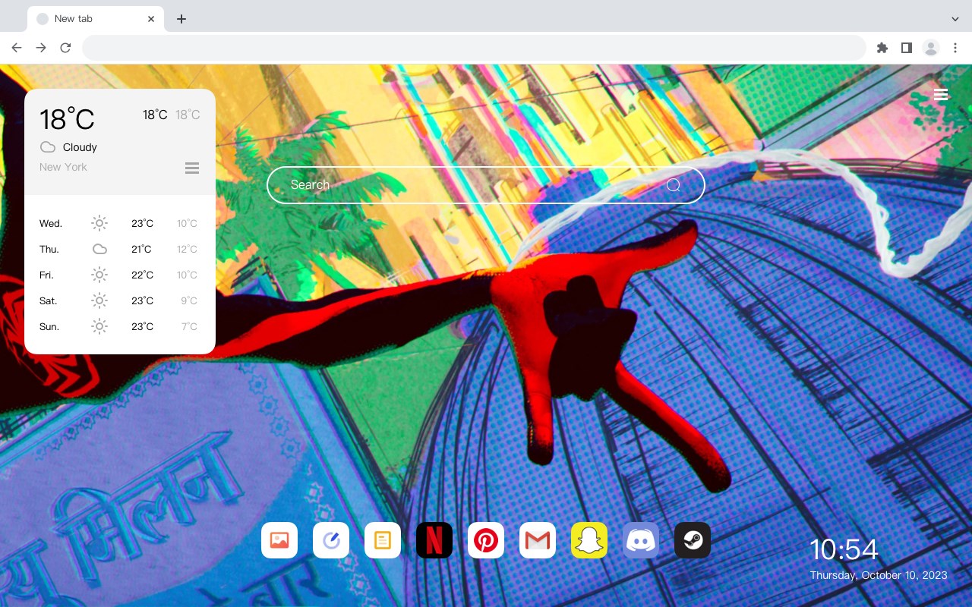Click the browser forward arrow

[41, 48]
